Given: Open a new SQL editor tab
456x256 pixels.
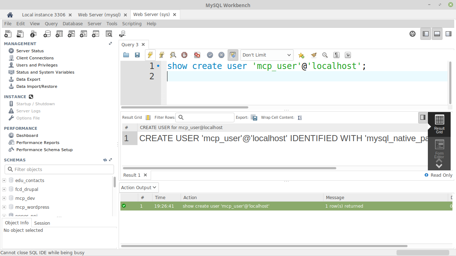Looking at the screenshot, I should tap(7, 34).
